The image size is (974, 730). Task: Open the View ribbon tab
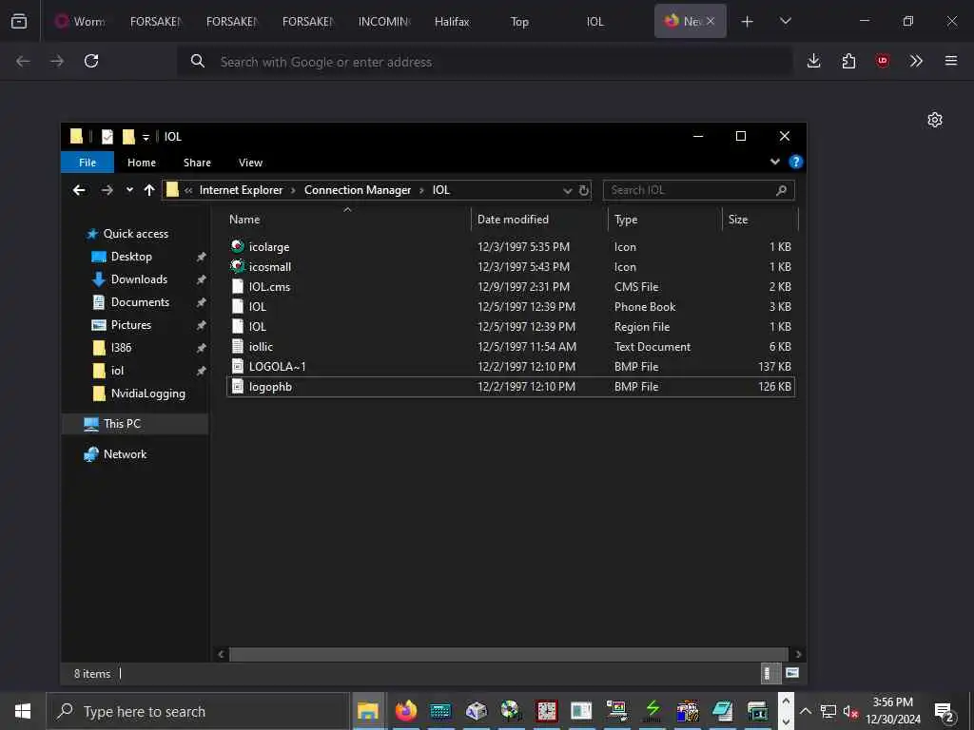250,162
